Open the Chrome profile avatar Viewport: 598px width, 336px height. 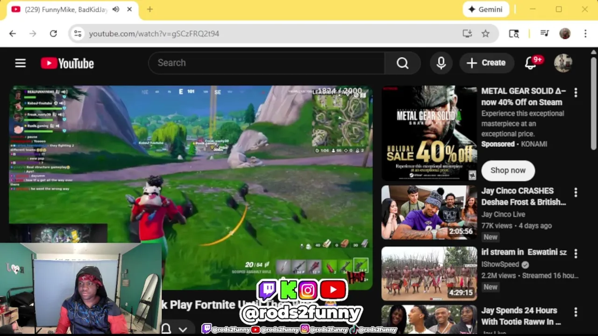[565, 34]
